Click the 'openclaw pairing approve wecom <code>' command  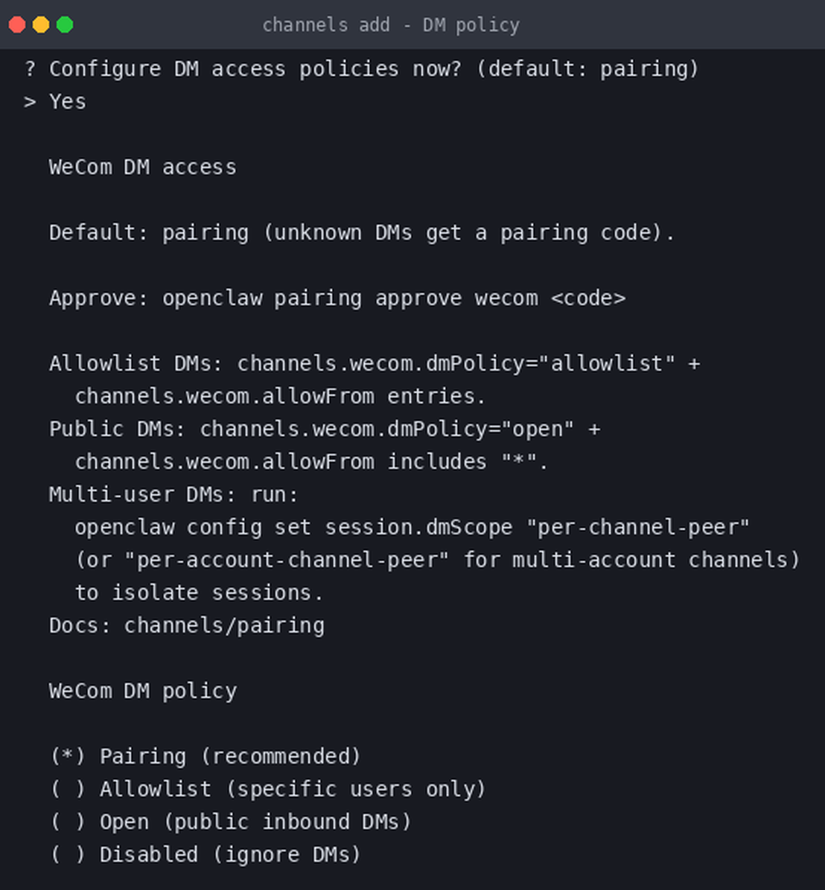click(394, 298)
